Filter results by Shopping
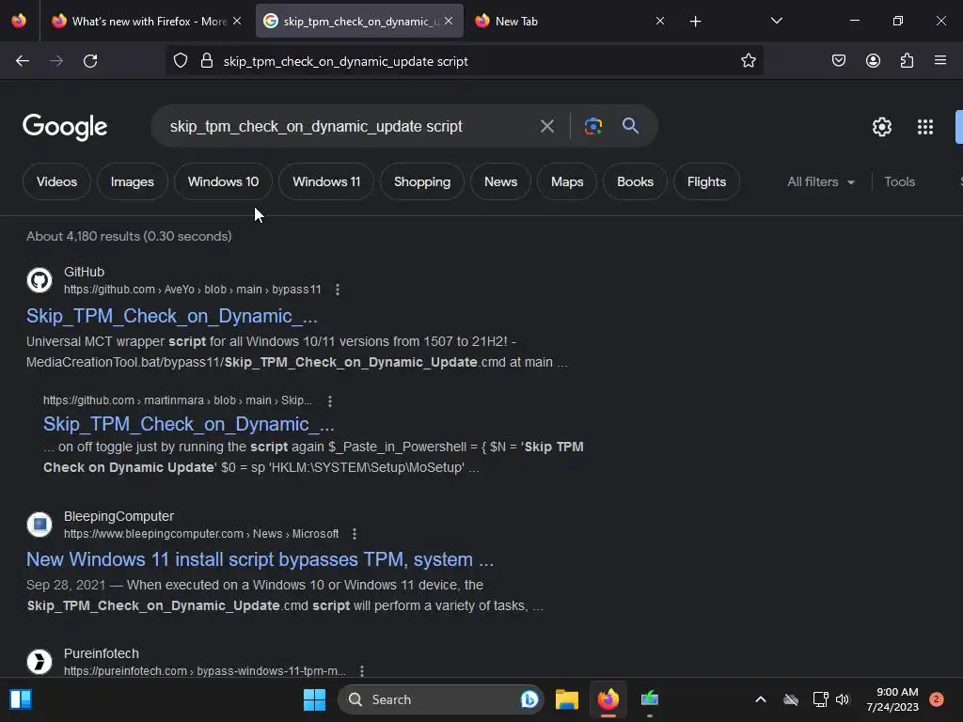Screen dimensions: 963x722 click(x=422, y=181)
